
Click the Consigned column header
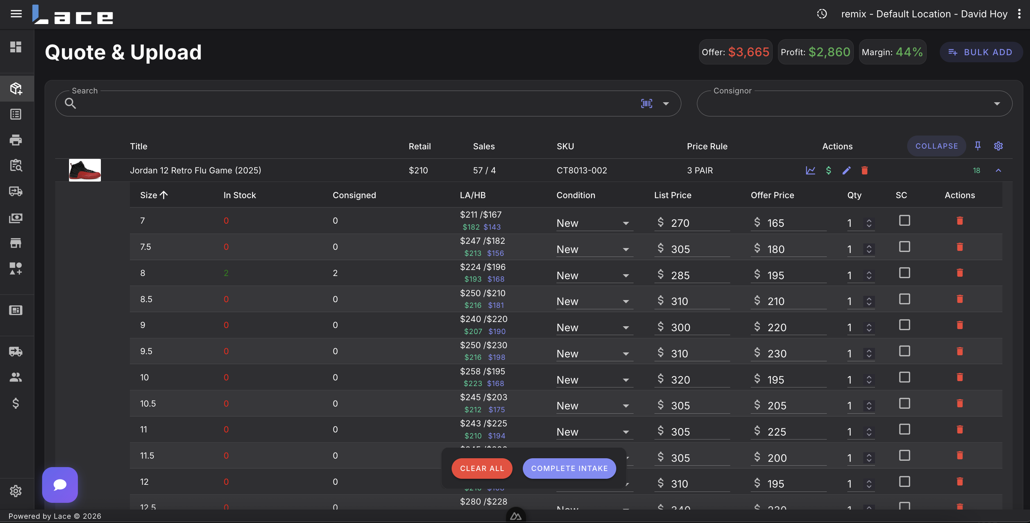point(354,195)
